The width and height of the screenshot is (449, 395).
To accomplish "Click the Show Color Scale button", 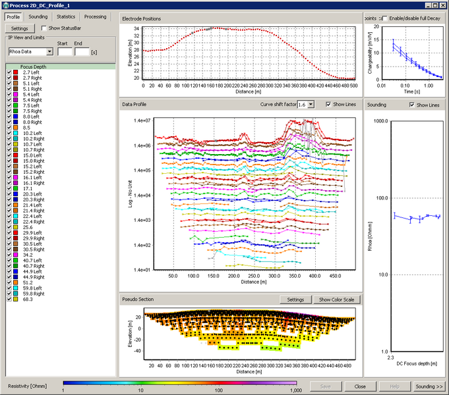I will 336,300.
